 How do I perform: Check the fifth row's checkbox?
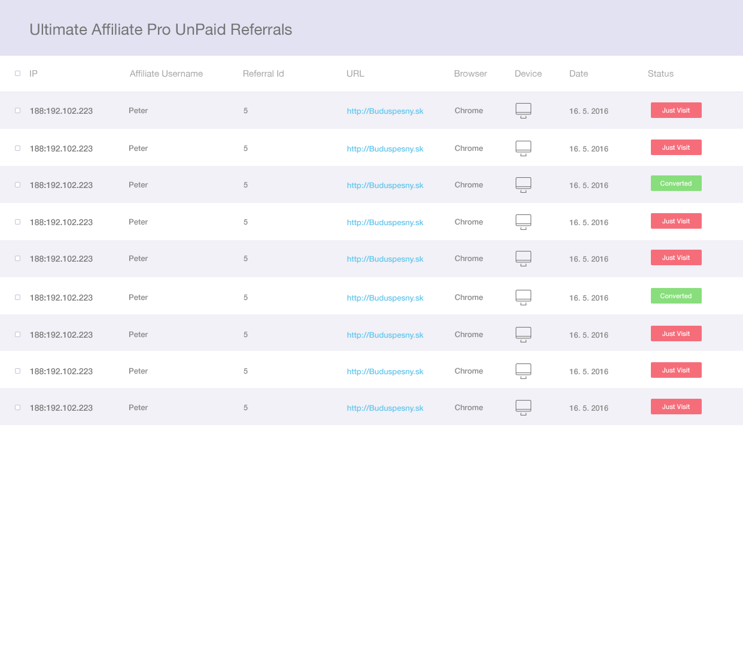[x=17, y=258]
